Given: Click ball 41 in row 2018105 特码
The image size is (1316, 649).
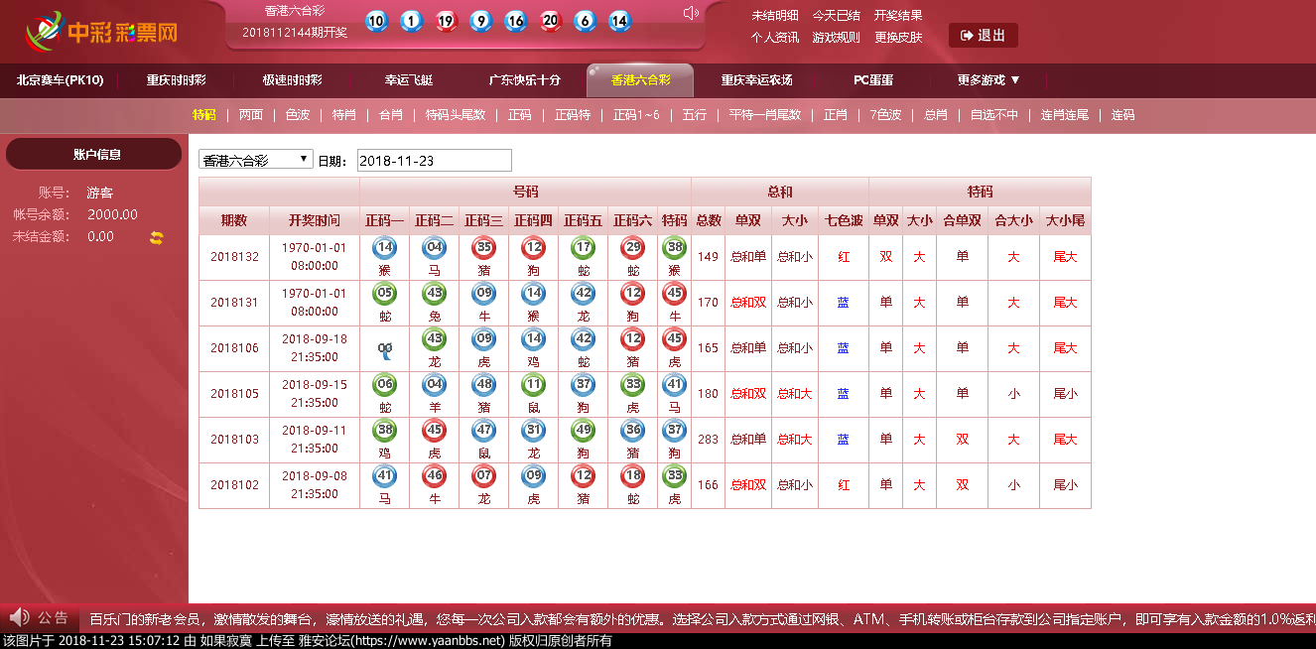Looking at the screenshot, I should pyautogui.click(x=675, y=385).
